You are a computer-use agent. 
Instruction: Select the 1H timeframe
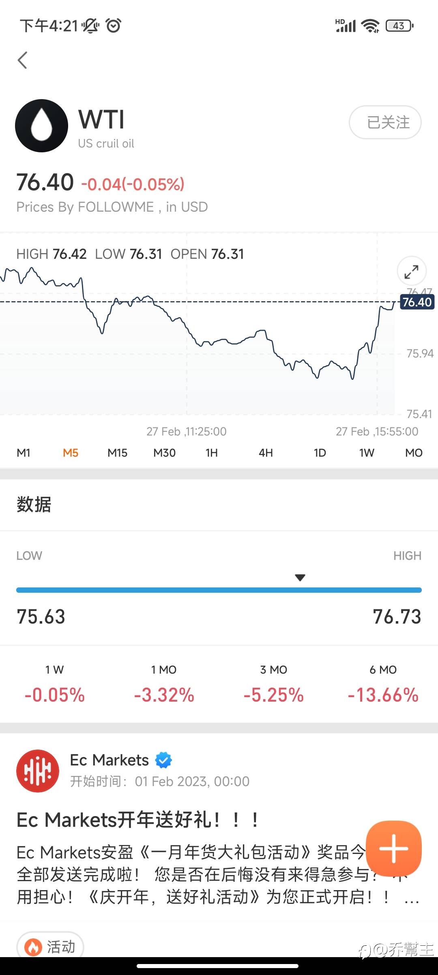pos(211,453)
